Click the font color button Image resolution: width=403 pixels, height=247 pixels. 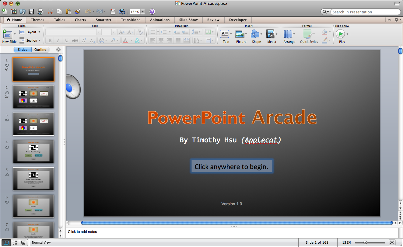125,40
